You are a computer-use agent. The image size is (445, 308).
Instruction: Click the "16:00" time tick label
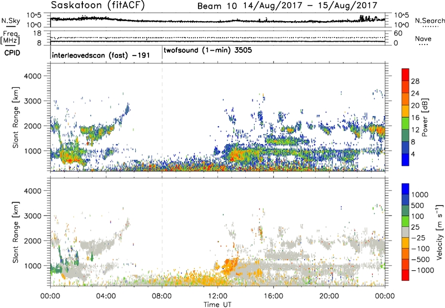[273, 296]
